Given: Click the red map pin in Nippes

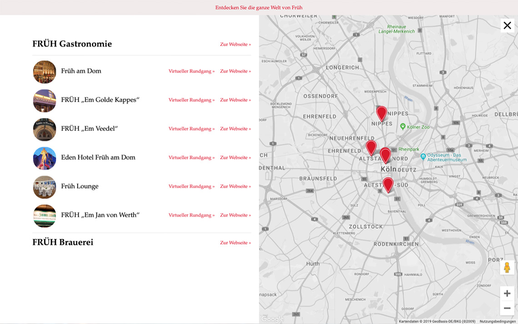Looking at the screenshot, I should point(381,113).
